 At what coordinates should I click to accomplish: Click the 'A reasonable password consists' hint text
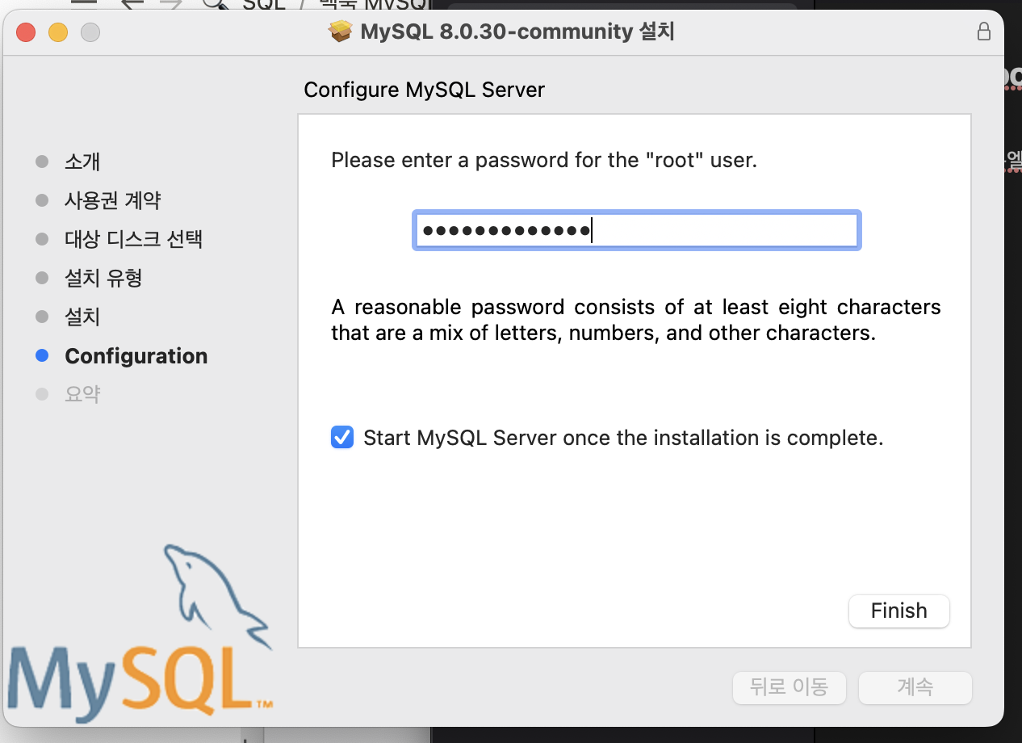pos(636,320)
